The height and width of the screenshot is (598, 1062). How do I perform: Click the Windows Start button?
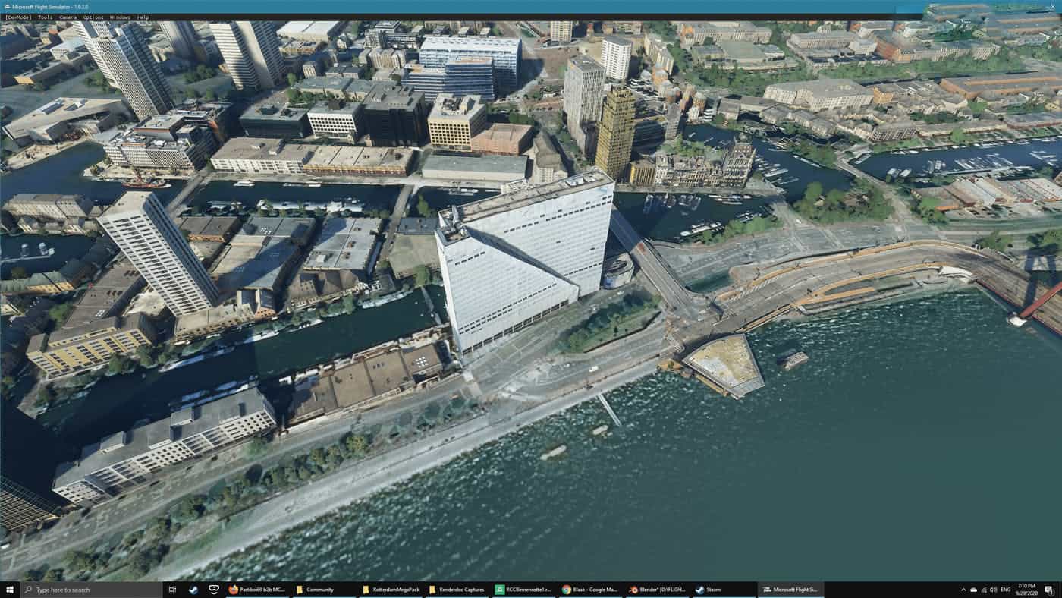click(10, 590)
